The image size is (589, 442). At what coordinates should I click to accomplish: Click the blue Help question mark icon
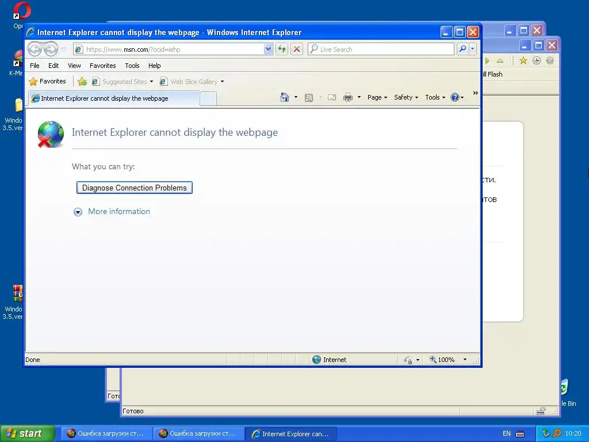point(454,97)
